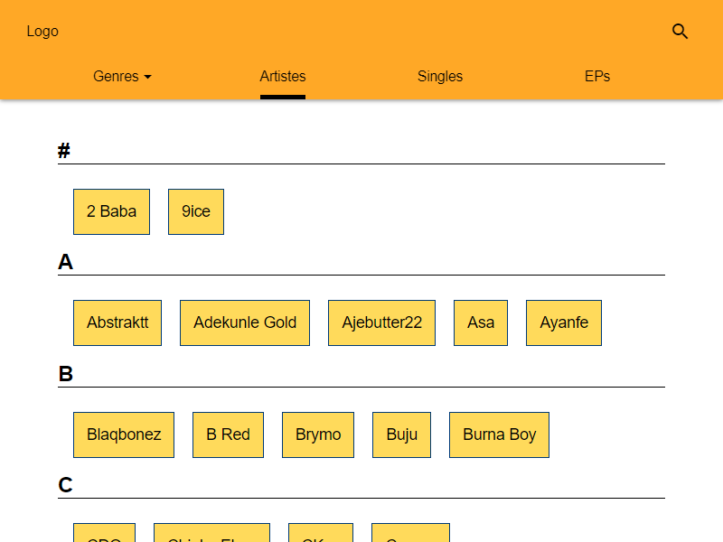723x542 pixels.
Task: Click the Buju artist button
Action: coord(401,435)
